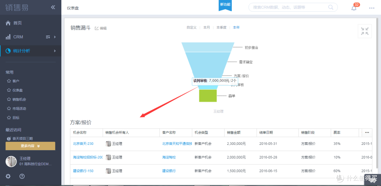Open 客户 in the sidebar favorites
This screenshot has height=186, width=381.
[x=16, y=81]
